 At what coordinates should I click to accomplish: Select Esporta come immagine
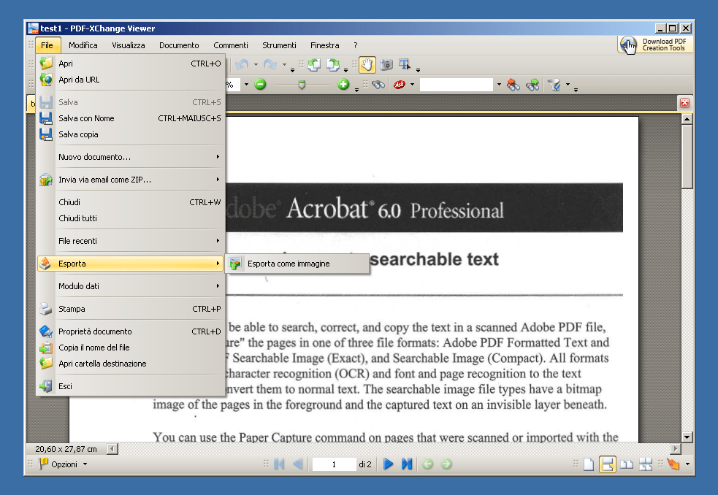(292, 264)
